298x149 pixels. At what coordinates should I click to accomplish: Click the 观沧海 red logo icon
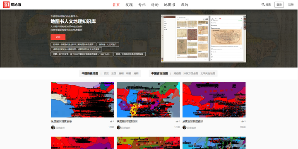click(x=6, y=5)
